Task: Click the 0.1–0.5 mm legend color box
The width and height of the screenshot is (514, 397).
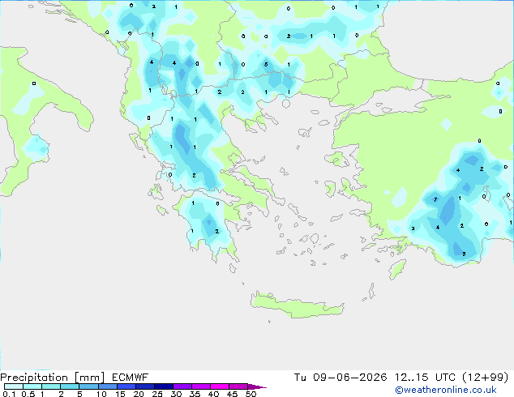Action: [14, 386]
